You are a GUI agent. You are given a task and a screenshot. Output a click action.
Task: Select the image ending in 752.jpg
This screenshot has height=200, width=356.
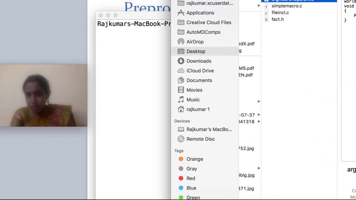point(246,148)
